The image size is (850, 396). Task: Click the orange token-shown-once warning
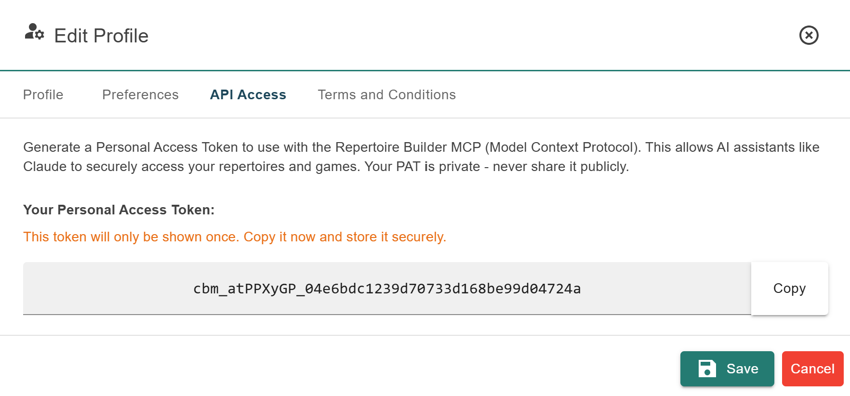[x=235, y=237]
